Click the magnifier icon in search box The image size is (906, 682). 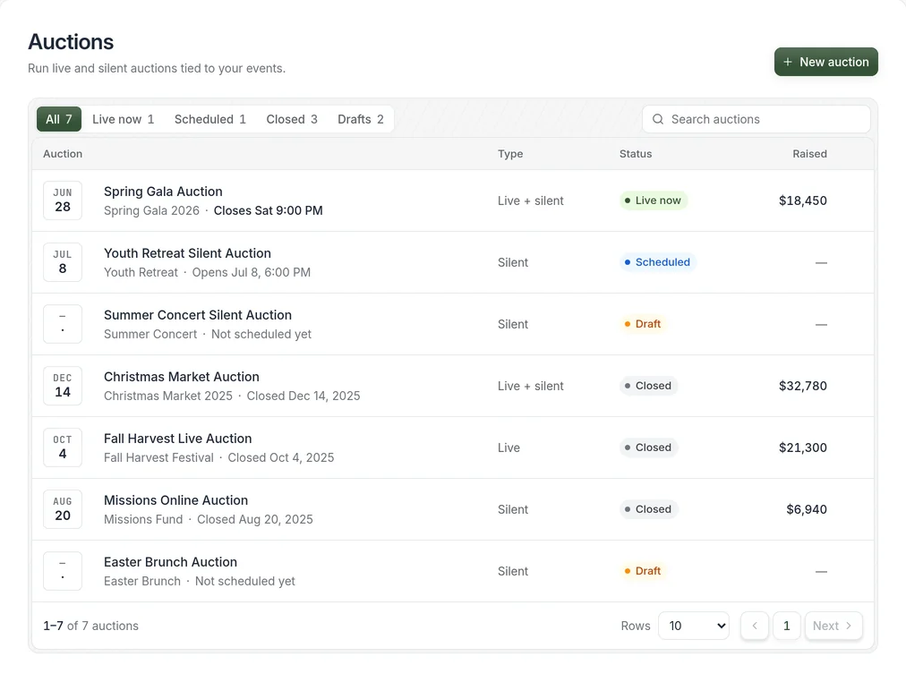click(x=657, y=119)
